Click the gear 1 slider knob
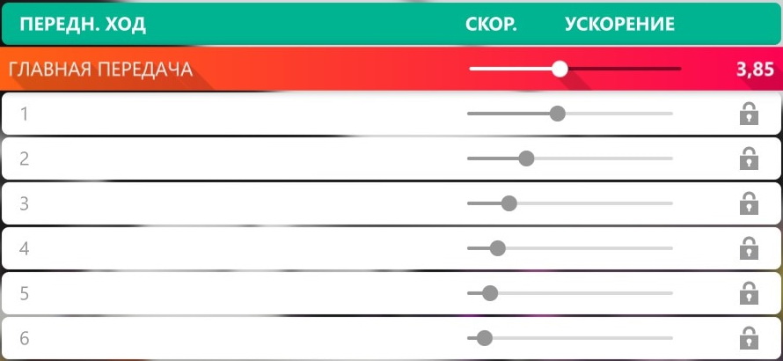This screenshot has width=783, height=361. [x=557, y=114]
